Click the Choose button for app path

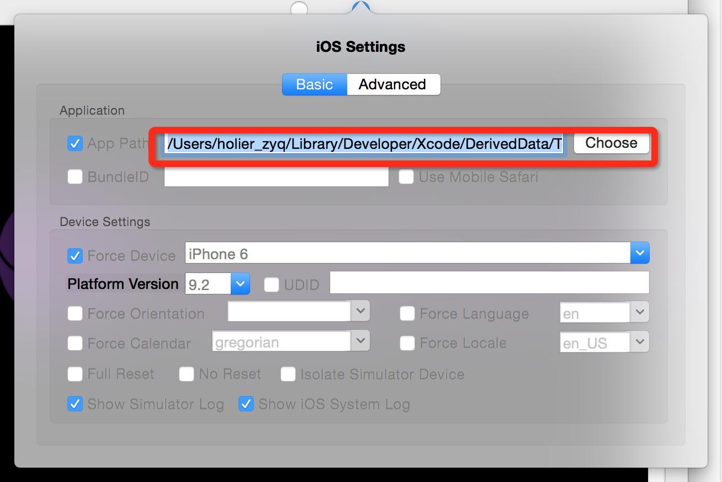tap(611, 143)
